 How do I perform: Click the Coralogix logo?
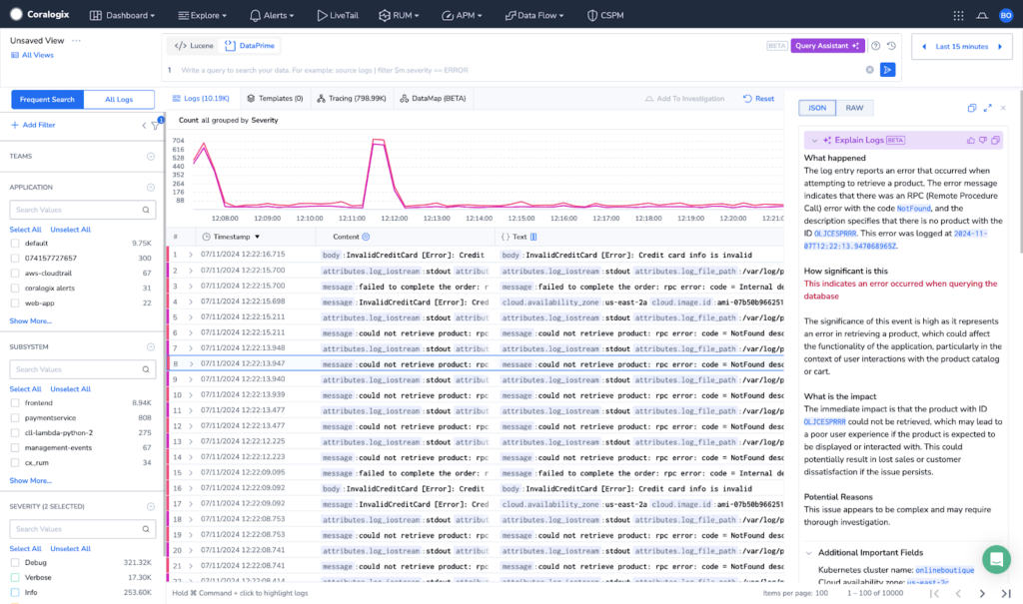[x=40, y=14]
